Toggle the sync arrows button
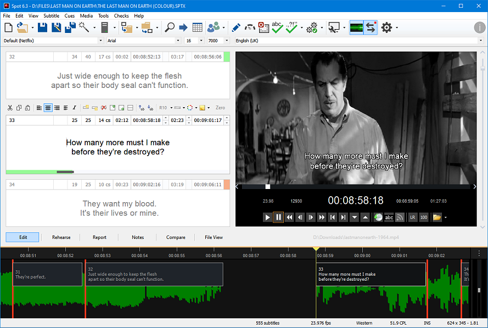Screen dimensions: 488x328 (371, 27)
